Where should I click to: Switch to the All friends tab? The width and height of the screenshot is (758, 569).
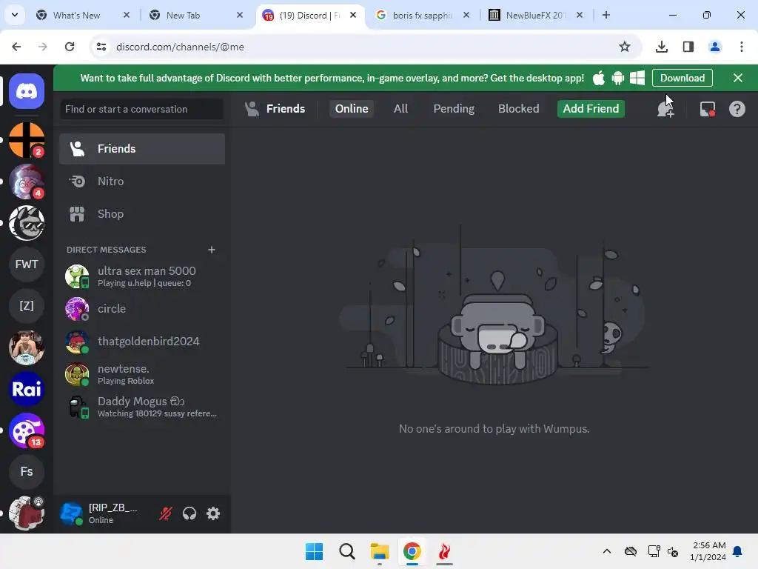(x=400, y=109)
